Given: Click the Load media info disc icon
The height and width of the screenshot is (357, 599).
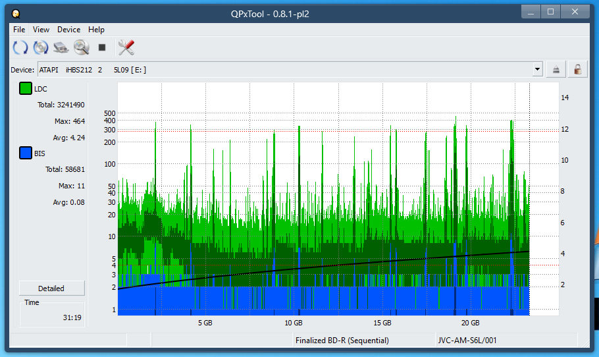Looking at the screenshot, I should point(41,47).
